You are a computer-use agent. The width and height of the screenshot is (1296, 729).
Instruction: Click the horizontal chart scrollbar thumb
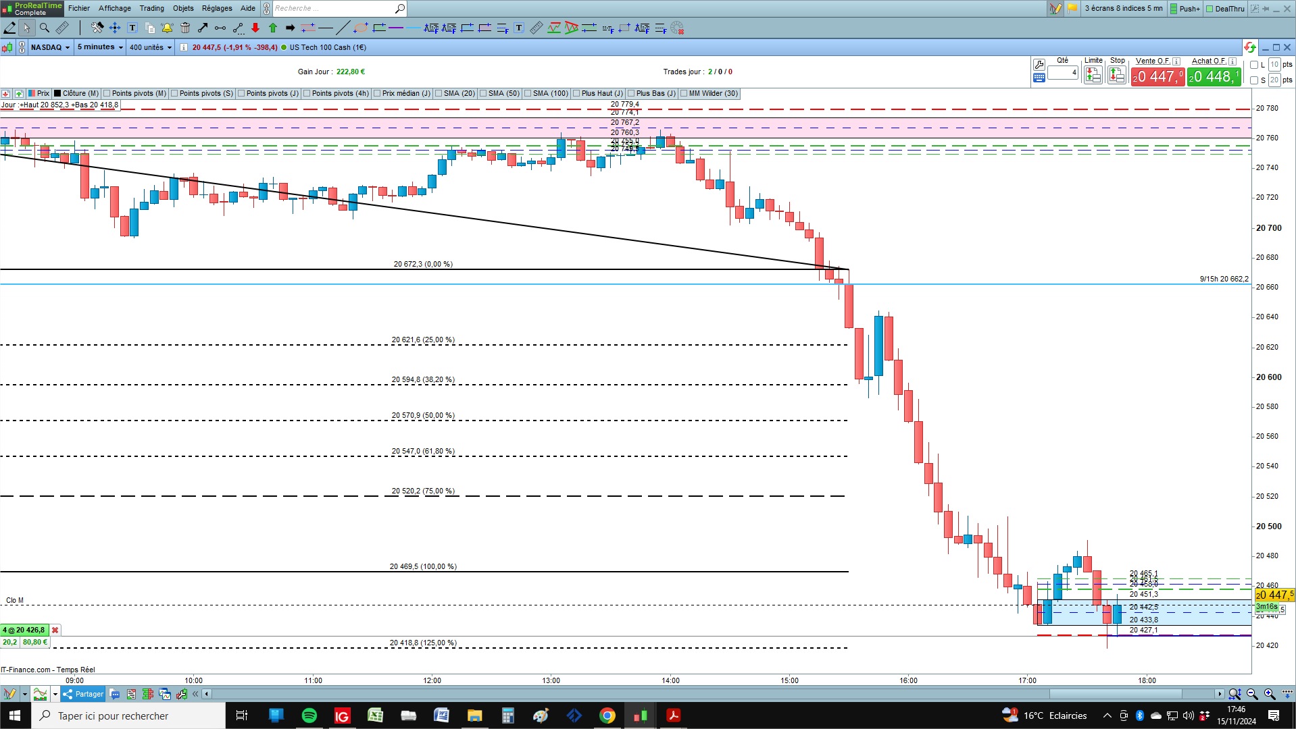1116,694
